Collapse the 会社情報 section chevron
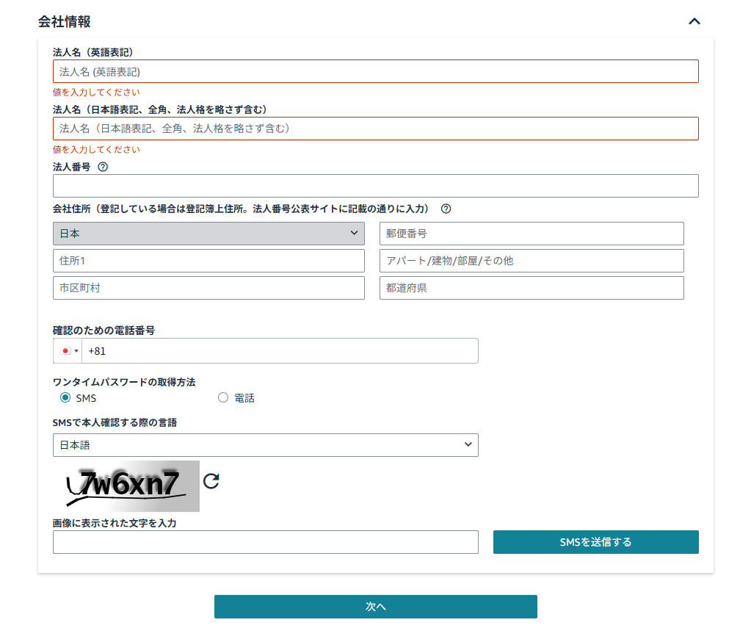 694,21
